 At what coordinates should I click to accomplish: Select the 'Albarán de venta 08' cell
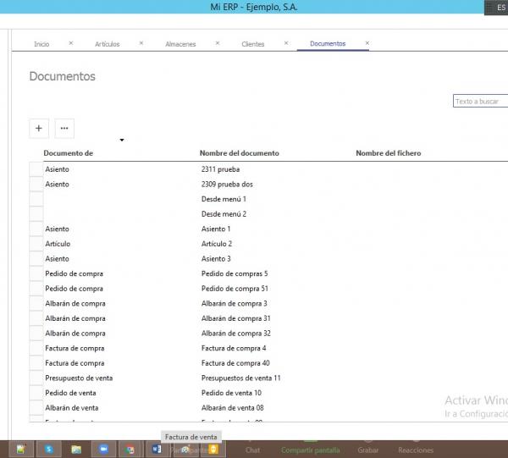click(x=232, y=407)
